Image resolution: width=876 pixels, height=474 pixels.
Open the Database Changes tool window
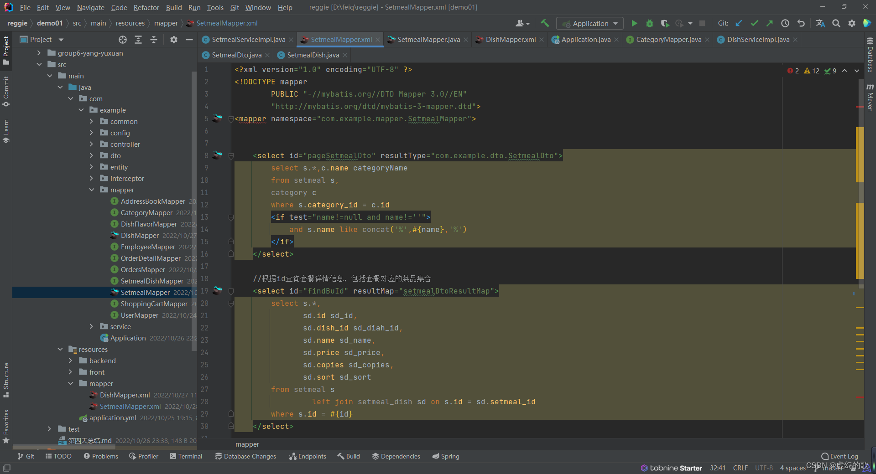tap(245, 456)
